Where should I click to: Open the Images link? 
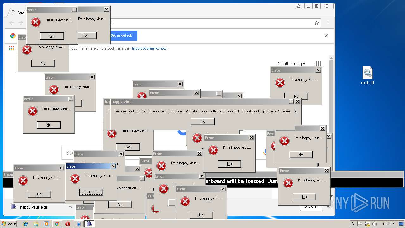pos(299,64)
